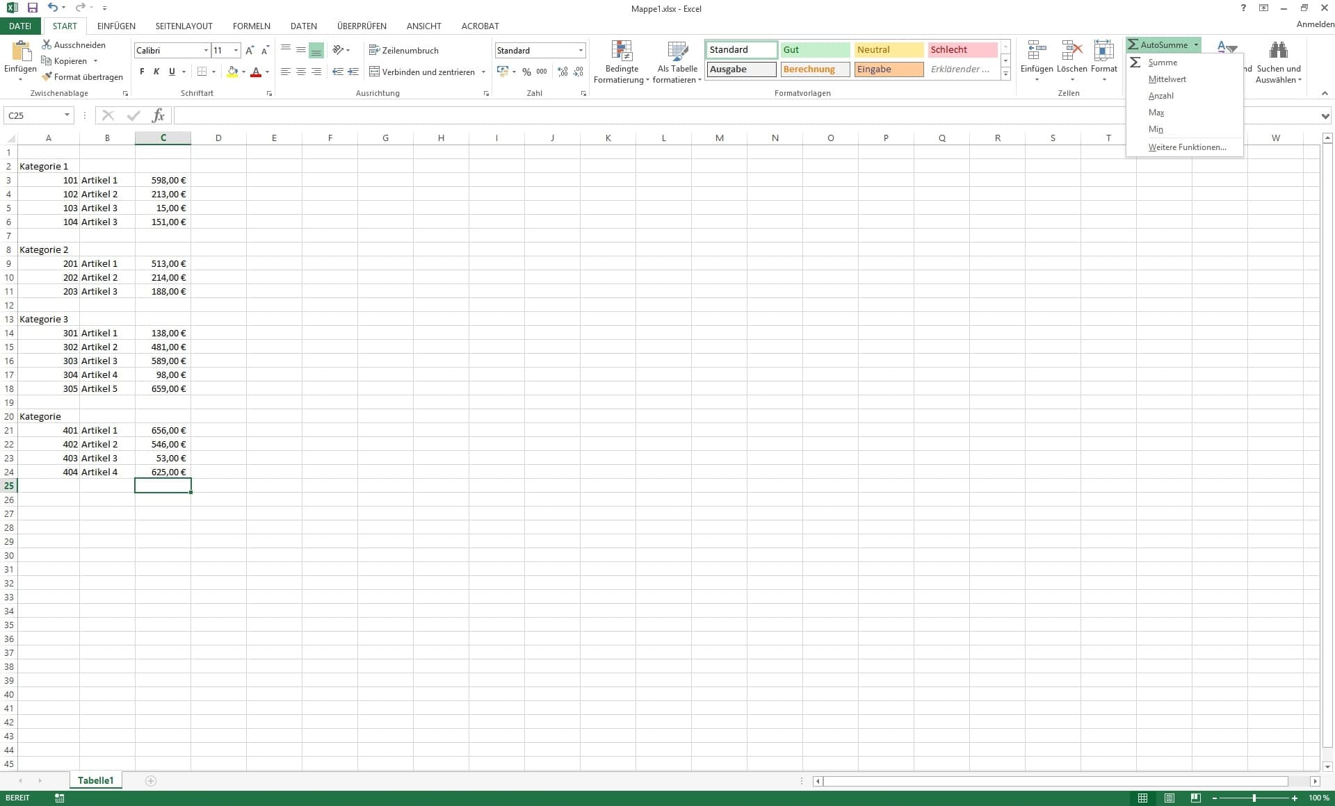
Task: Click the Format Painter (Format übertragen) icon
Action: coord(47,77)
